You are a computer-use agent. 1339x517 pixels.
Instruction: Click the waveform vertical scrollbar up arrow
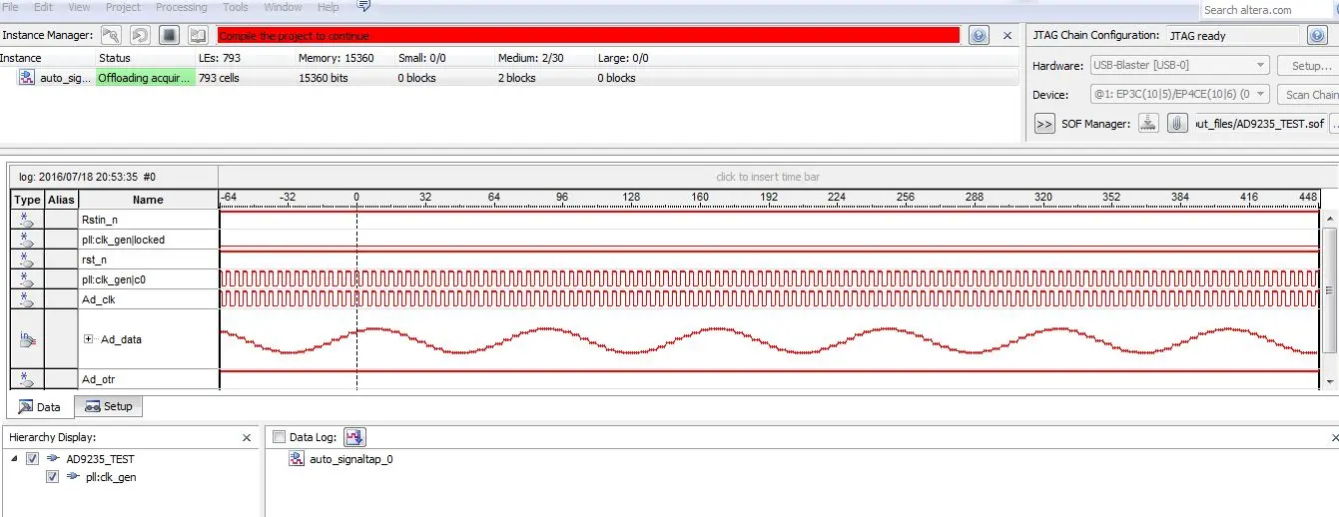(1329, 218)
